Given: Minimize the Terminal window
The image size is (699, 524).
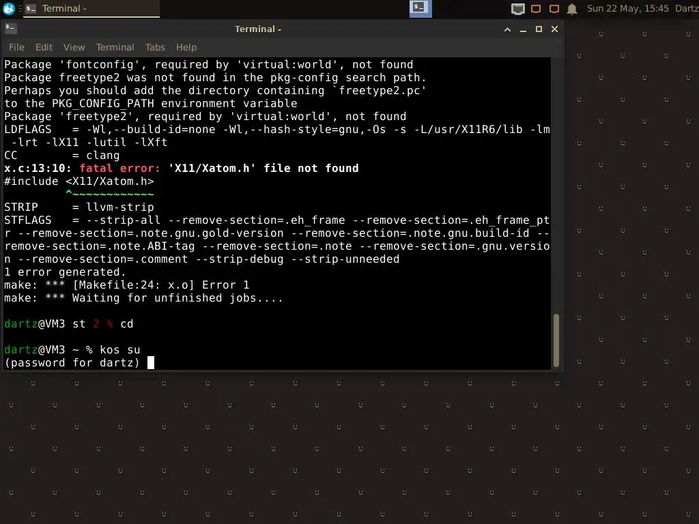Looking at the screenshot, I should coord(523,29).
